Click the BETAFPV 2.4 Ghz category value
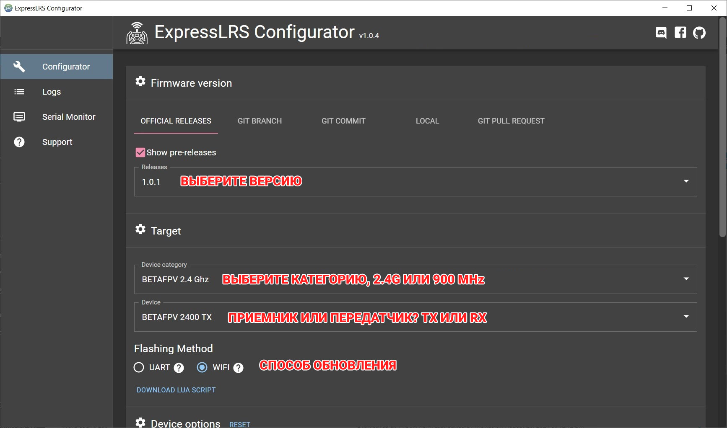 tap(175, 279)
